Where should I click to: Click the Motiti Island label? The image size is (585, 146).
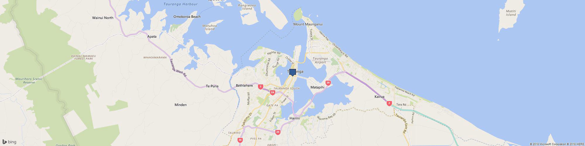pos(511,13)
